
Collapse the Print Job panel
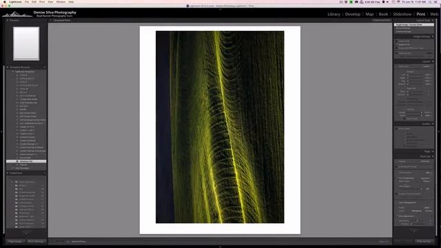pyautogui.click(x=433, y=156)
